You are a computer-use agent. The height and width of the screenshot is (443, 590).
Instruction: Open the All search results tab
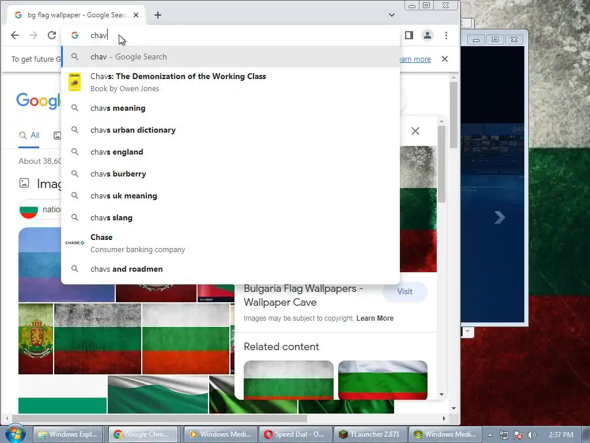29,135
